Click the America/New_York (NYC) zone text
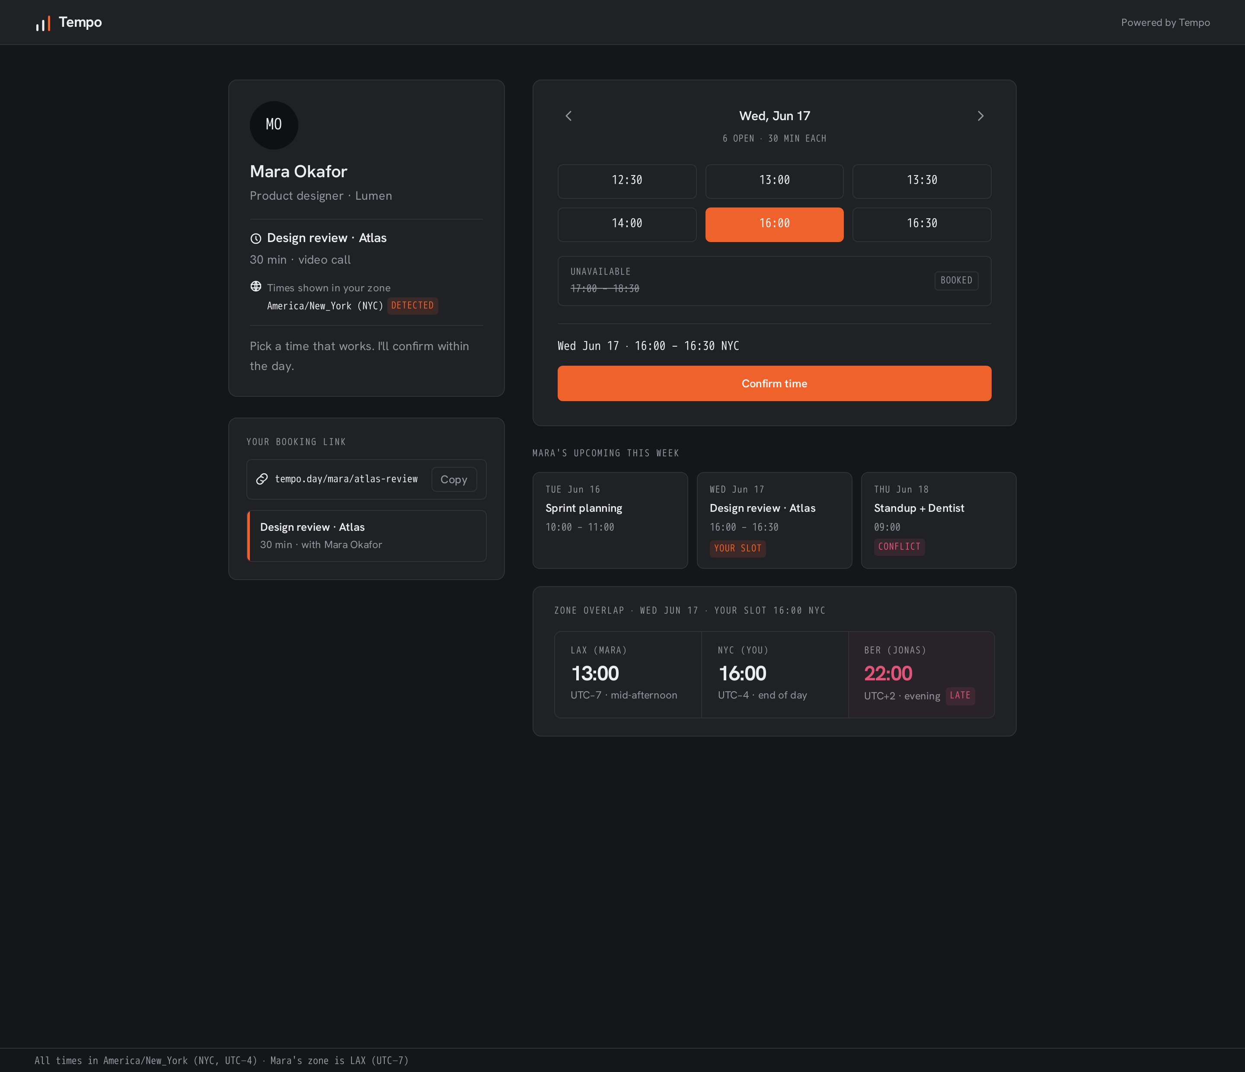This screenshot has height=1072, width=1245. pos(325,306)
